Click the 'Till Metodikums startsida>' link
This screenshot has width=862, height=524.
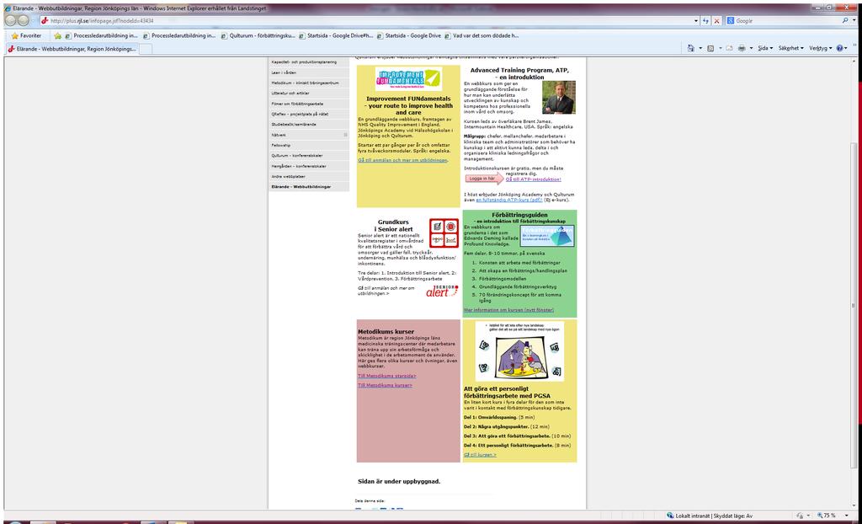387,376
